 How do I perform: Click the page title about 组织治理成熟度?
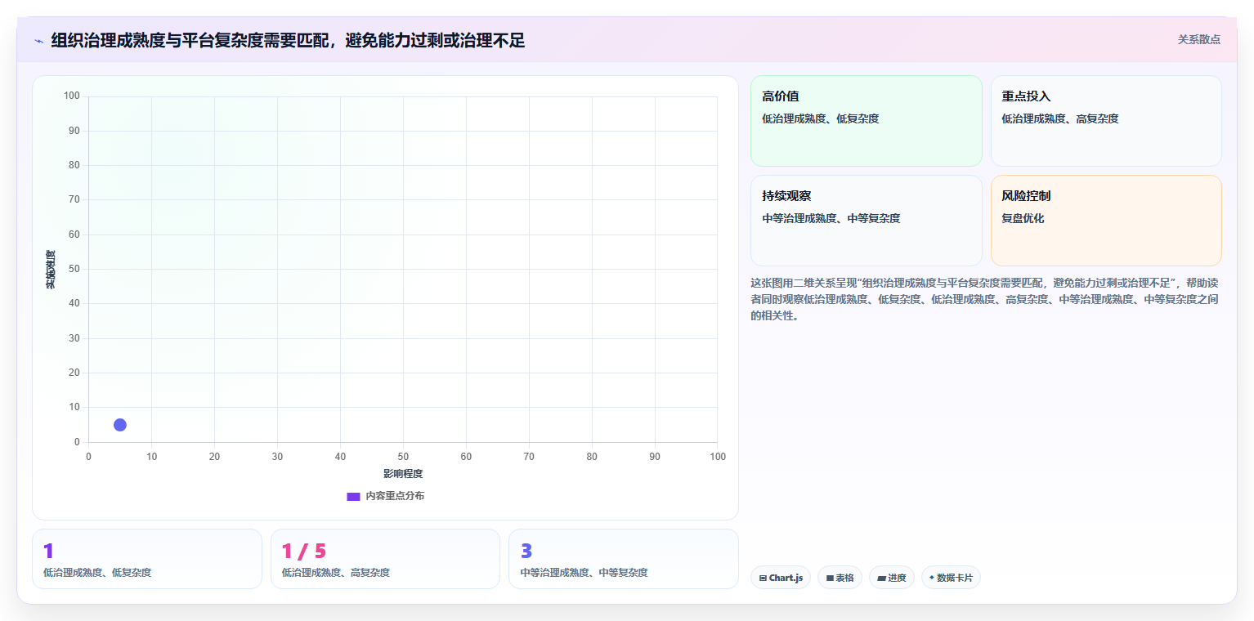[x=288, y=40]
